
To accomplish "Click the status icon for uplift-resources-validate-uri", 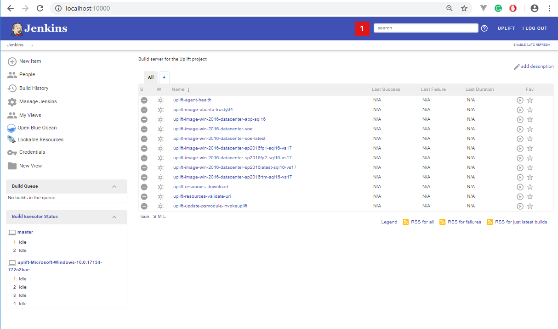I will pyautogui.click(x=144, y=196).
